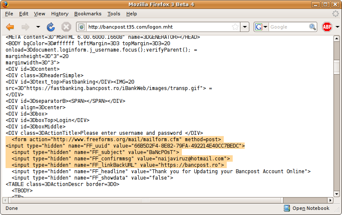Click the 'marginheight=3D"3"=20' line
This screenshot has width=342, height=215.
[37, 56]
